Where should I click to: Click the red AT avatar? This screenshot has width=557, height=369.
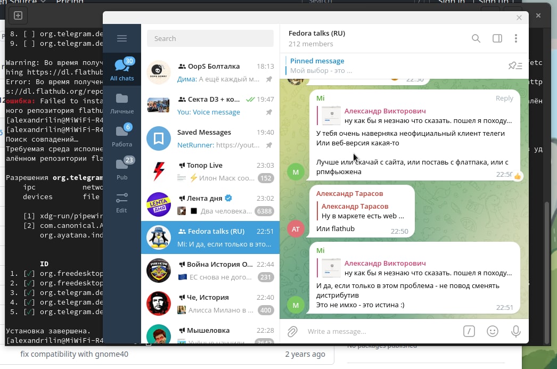(x=296, y=229)
